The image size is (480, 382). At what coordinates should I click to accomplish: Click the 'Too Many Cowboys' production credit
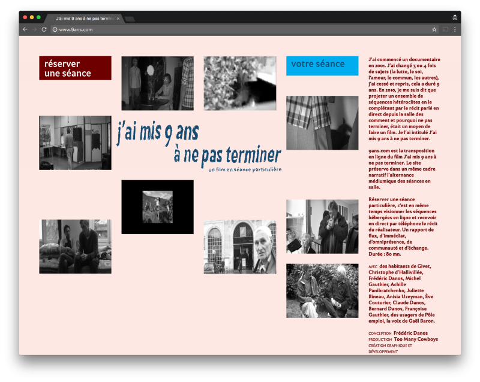417,339
